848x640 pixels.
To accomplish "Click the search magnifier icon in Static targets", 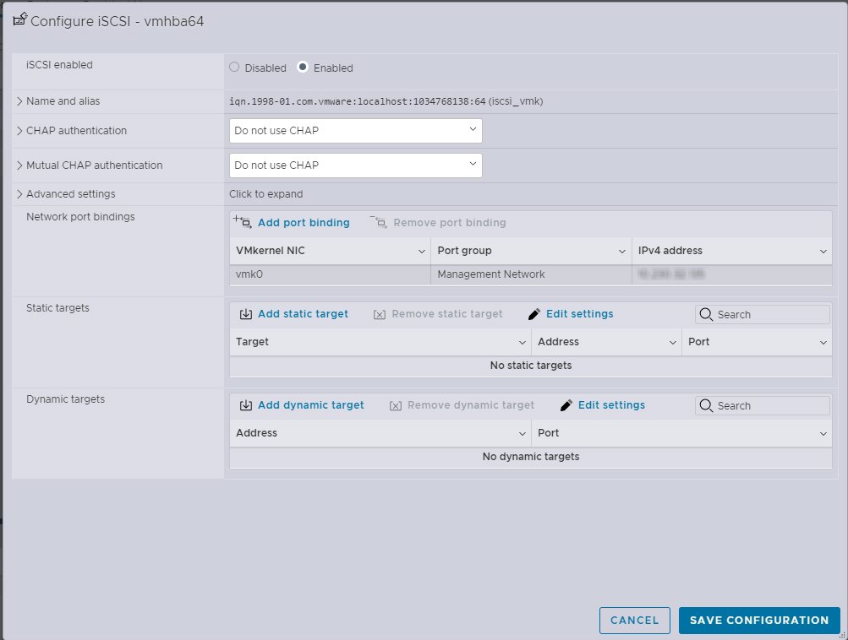I will (x=706, y=315).
